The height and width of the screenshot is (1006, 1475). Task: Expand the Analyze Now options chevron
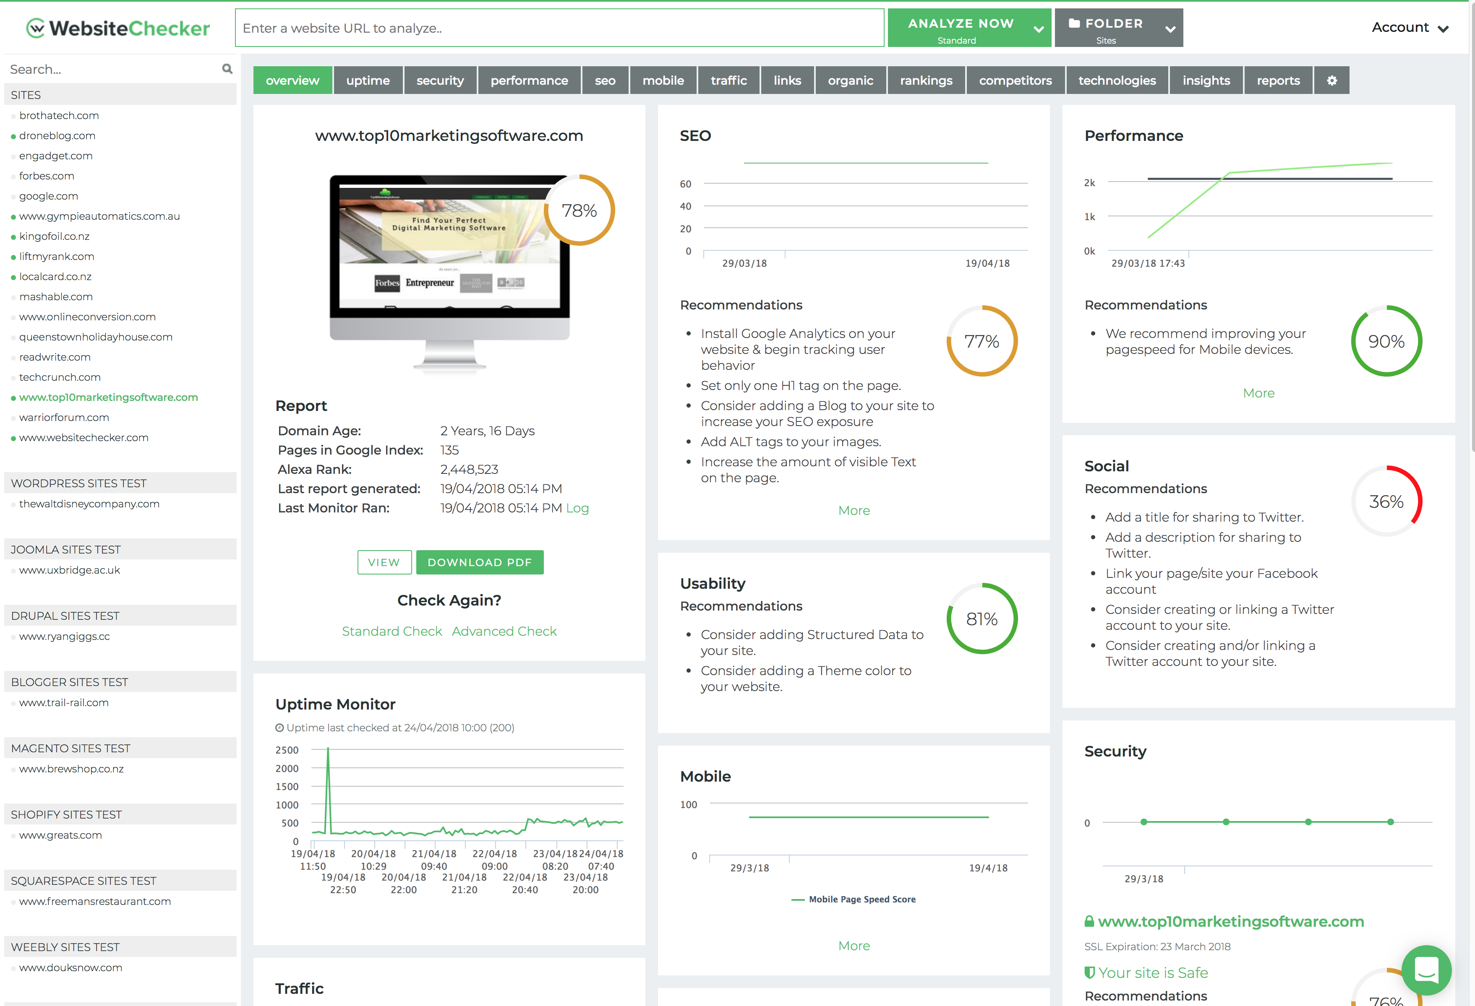point(1039,29)
